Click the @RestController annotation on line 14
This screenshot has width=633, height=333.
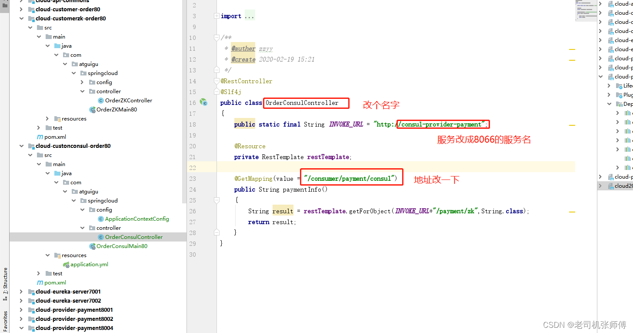pyautogui.click(x=247, y=81)
